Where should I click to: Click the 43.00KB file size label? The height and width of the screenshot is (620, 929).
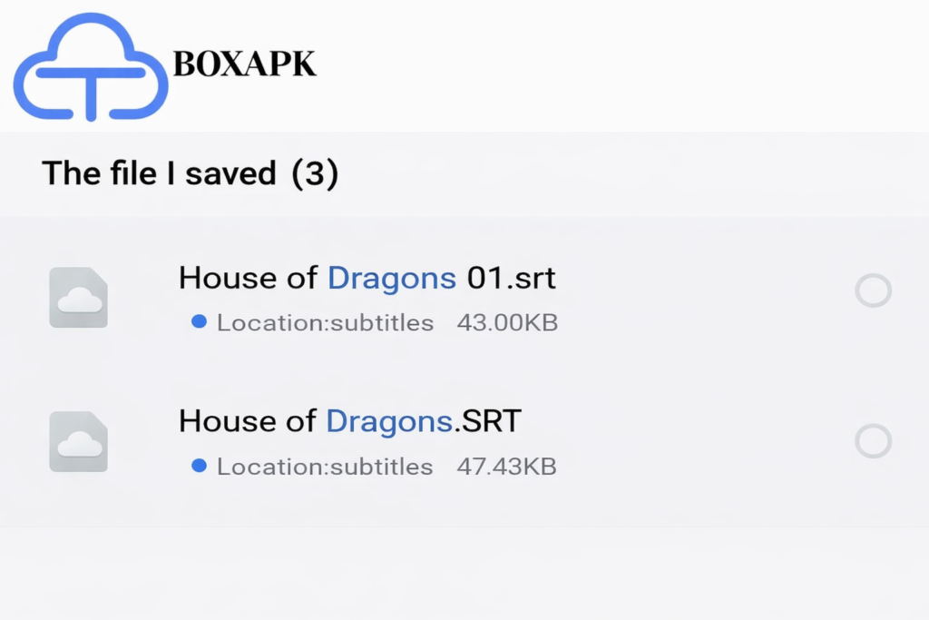pos(507,322)
